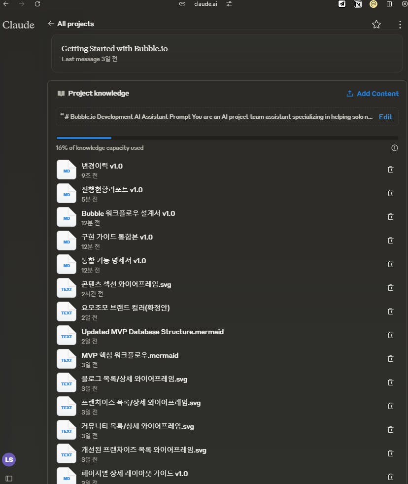Open 요모조모 브랜드 컬러(확정안) file
408x484 pixels.
126,308
